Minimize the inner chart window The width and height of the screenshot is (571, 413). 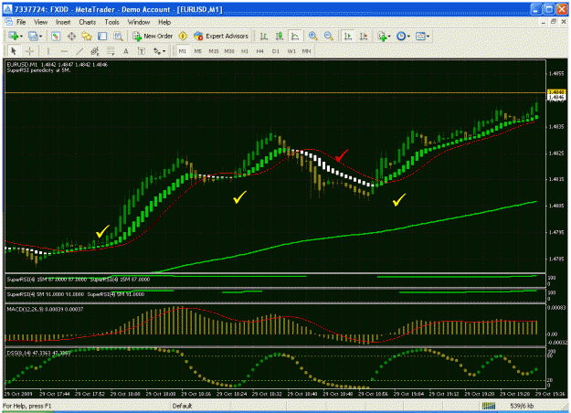point(544,22)
